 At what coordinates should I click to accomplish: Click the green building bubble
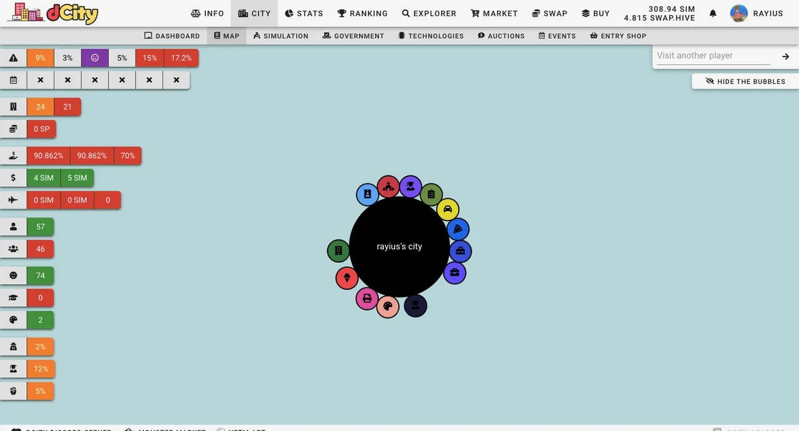(x=338, y=250)
